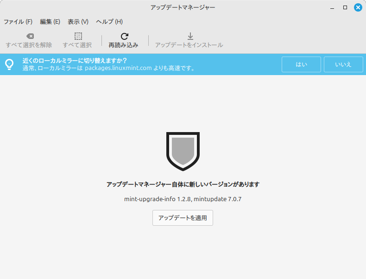
Task: Click the 再読み込み refresh icon
Action: point(125,36)
